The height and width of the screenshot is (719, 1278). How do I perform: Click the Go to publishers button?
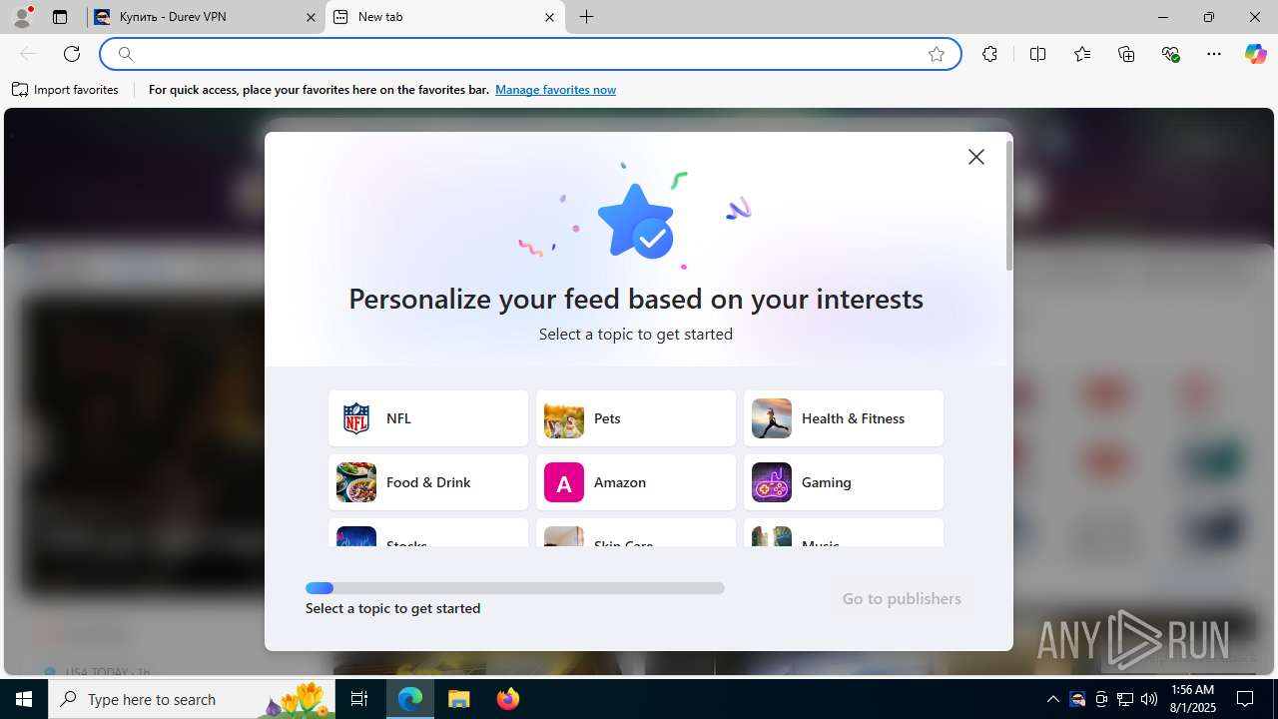[x=902, y=598]
